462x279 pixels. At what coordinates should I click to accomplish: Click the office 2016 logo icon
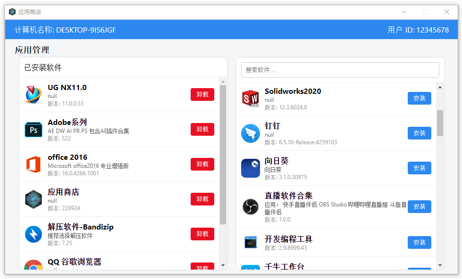pyautogui.click(x=34, y=164)
